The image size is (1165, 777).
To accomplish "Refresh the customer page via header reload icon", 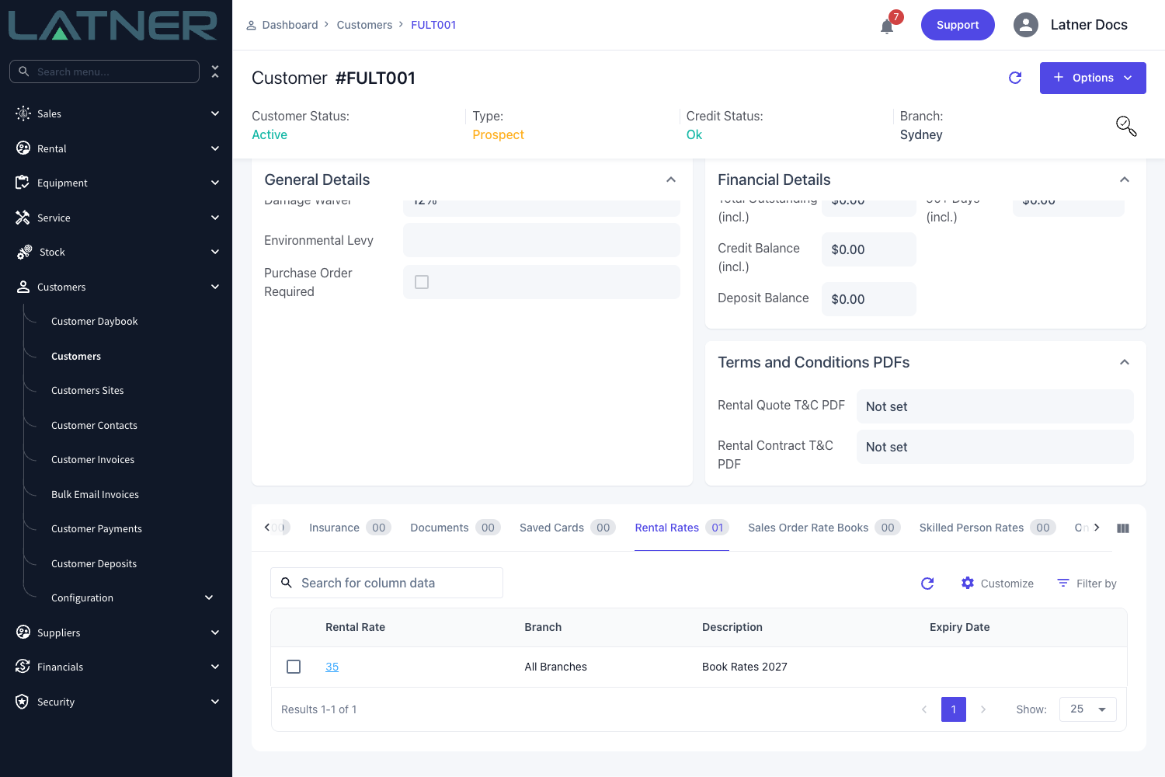I will [1015, 78].
